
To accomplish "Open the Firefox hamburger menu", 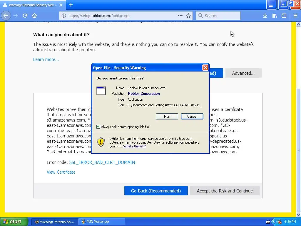I will [295, 16].
